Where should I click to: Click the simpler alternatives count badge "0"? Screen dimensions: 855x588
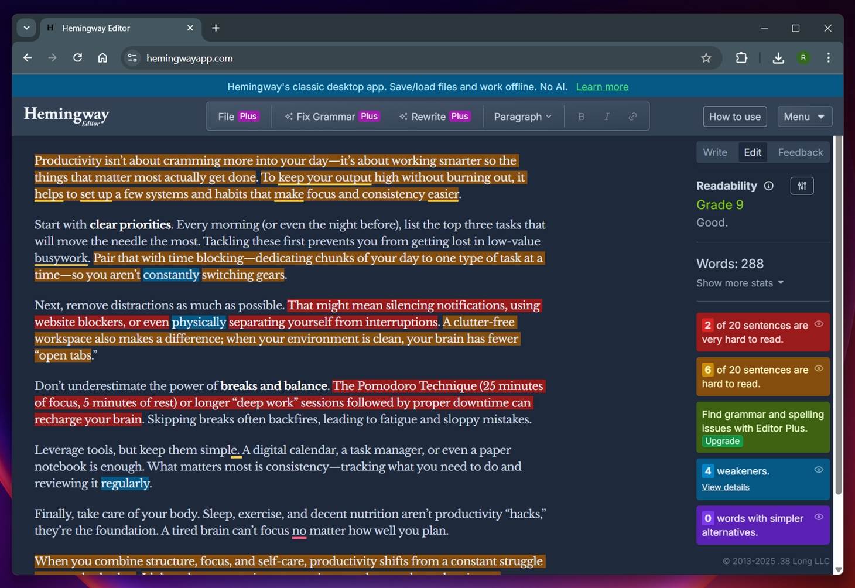point(707,518)
